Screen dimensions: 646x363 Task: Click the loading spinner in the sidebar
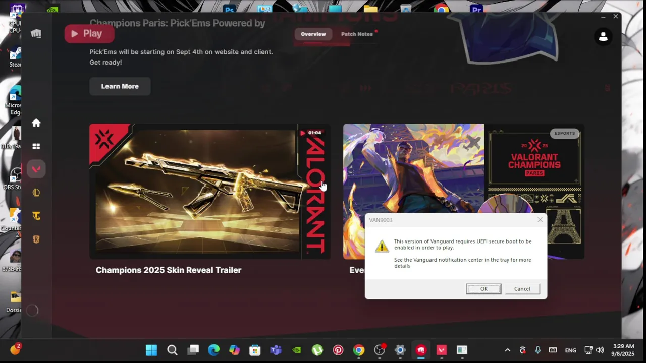tap(32, 311)
